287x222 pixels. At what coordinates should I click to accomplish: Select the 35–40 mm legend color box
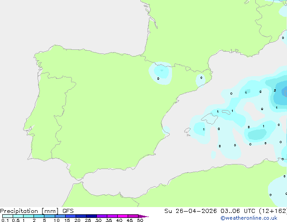[x=112, y=216]
